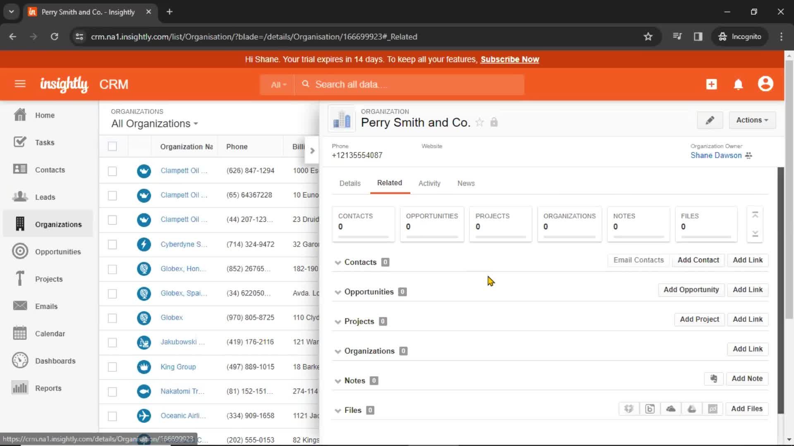The image size is (794, 446).
Task: Click the Oceanic Airlines plane avatar
Action: 144,416
